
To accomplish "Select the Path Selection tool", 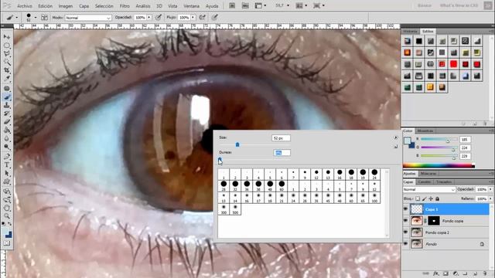I will point(7,173).
